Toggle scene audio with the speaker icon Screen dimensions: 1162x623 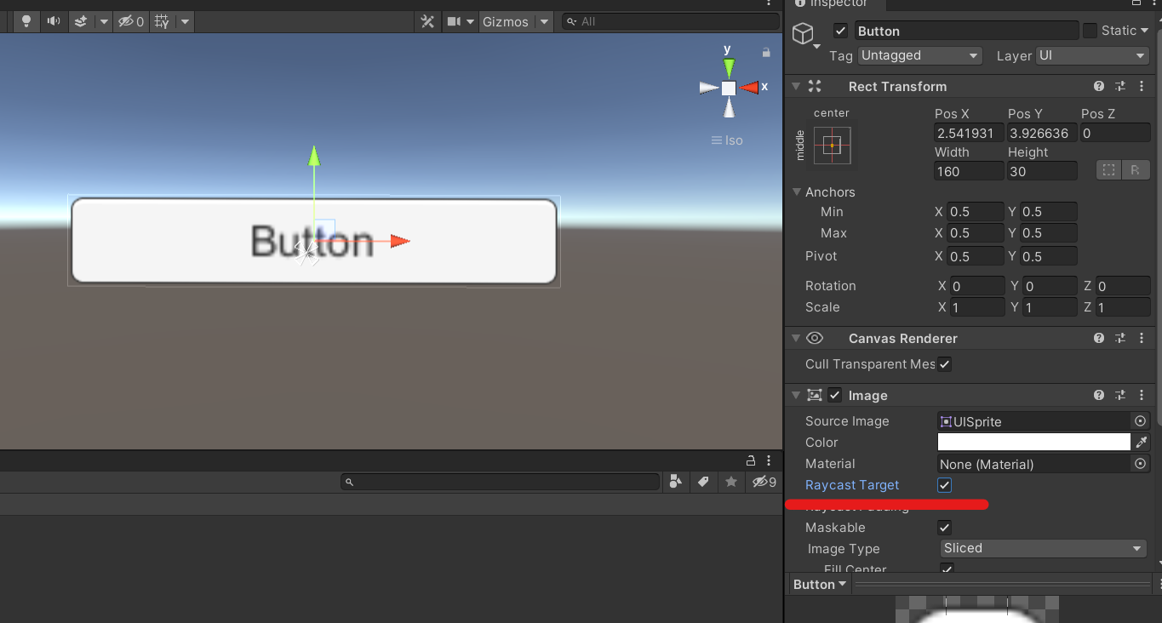tap(54, 21)
